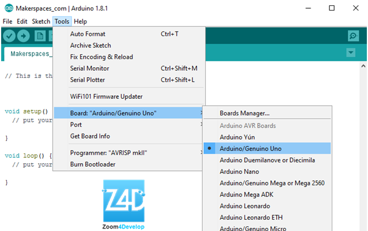Expand the Programmer: AVRISP mkII submenu
The height and width of the screenshot is (231, 368).
(128, 153)
